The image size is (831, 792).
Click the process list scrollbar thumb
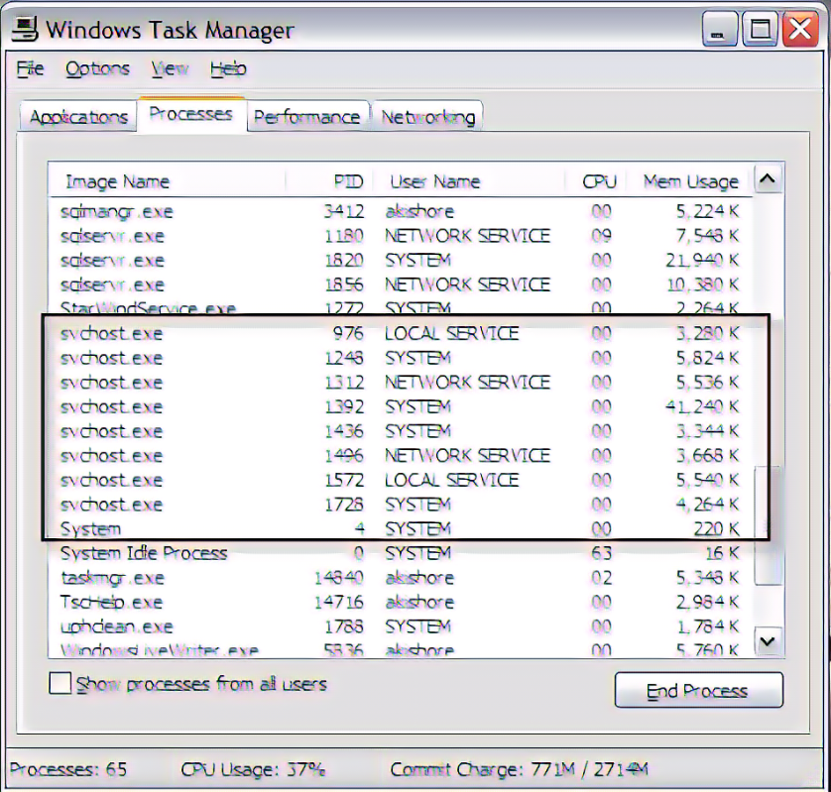pos(768,525)
